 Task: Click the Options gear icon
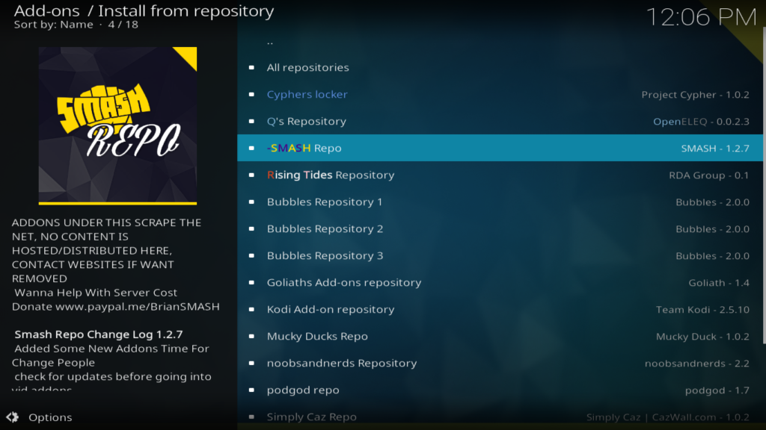(12, 417)
